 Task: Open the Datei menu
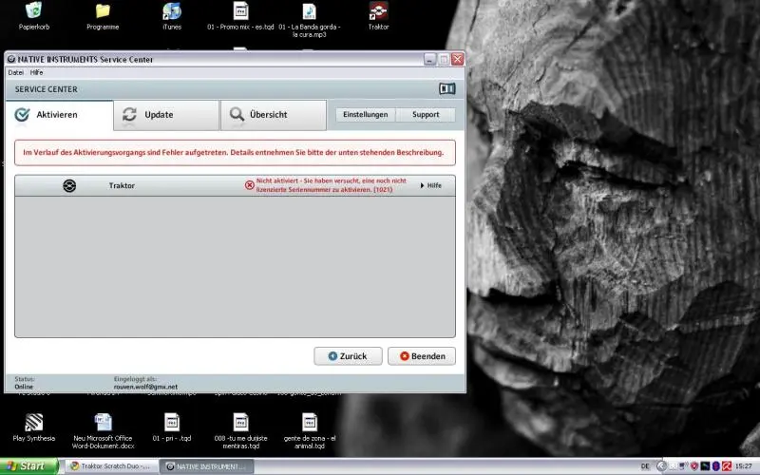pos(15,72)
